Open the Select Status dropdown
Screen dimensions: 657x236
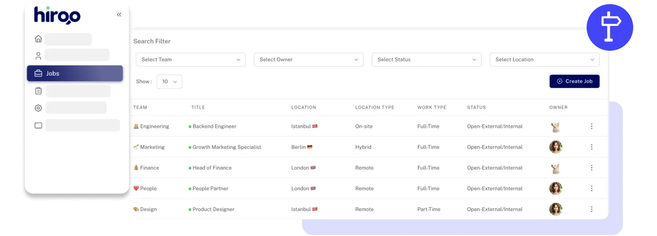427,60
